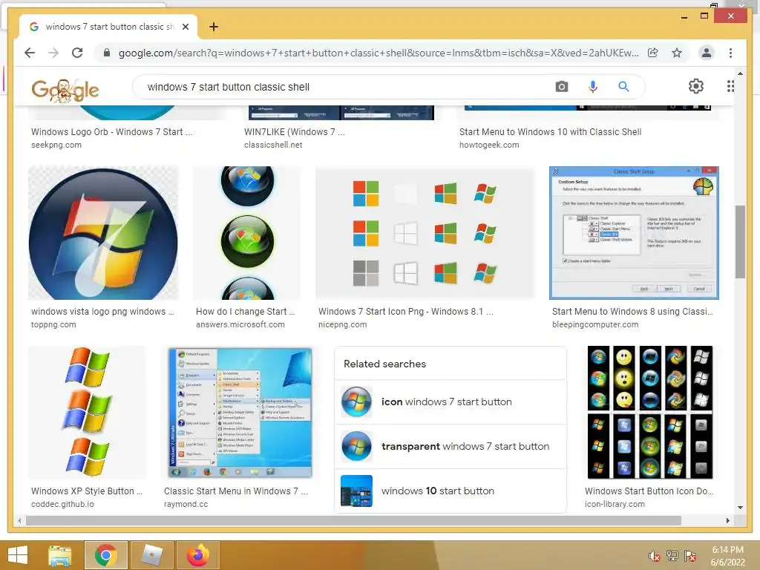Open Start Menu to Windows 8 title link
Viewport: 760px width, 570px height.
click(632, 312)
